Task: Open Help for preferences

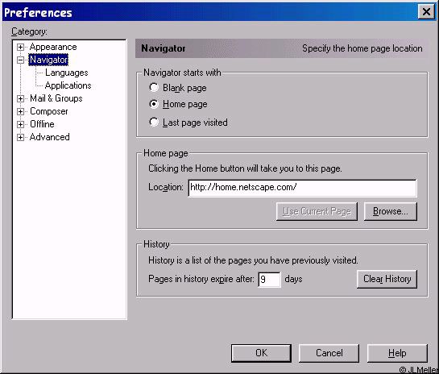Action: 397,353
